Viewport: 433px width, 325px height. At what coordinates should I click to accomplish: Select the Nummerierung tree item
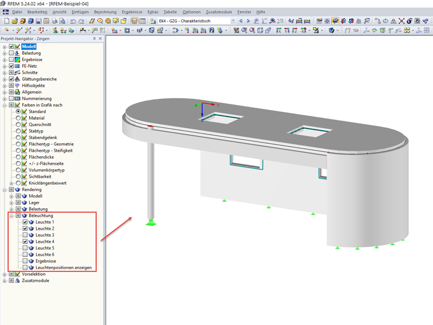pyautogui.click(x=36, y=99)
